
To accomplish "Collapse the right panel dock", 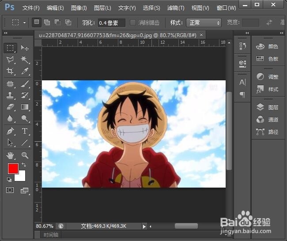I will point(282,33).
